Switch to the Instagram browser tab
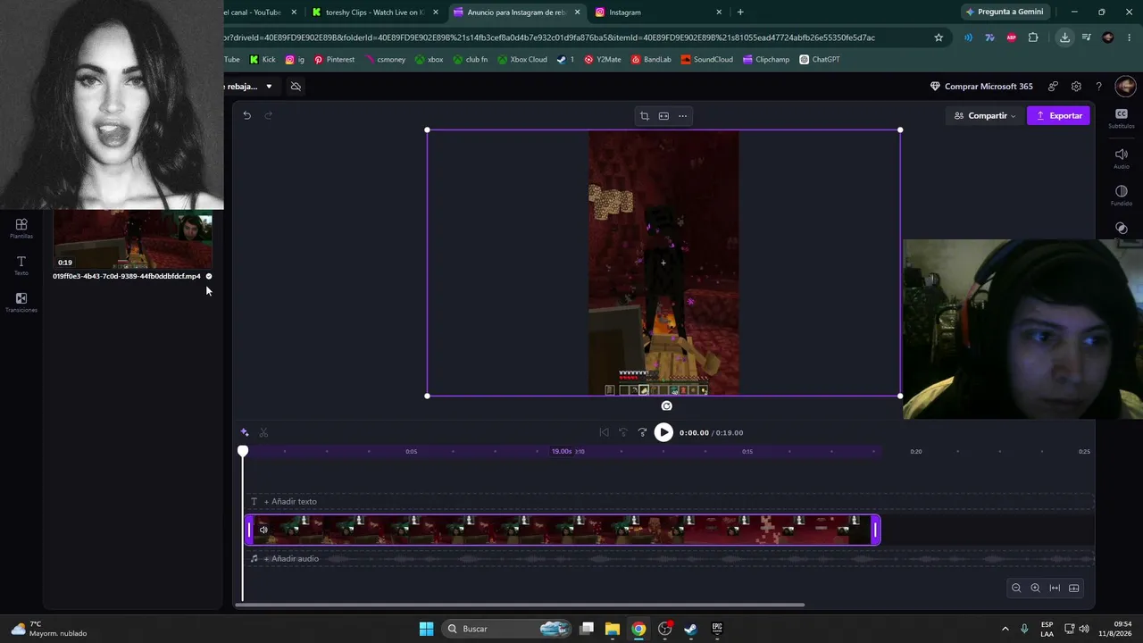 [659, 13]
